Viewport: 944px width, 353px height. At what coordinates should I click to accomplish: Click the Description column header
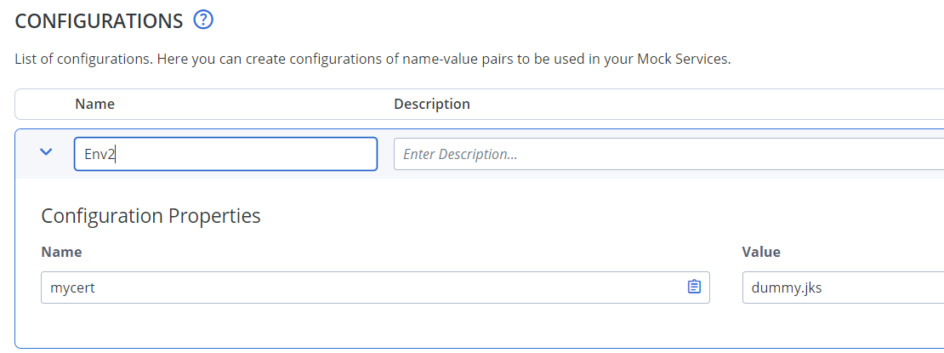click(x=432, y=105)
